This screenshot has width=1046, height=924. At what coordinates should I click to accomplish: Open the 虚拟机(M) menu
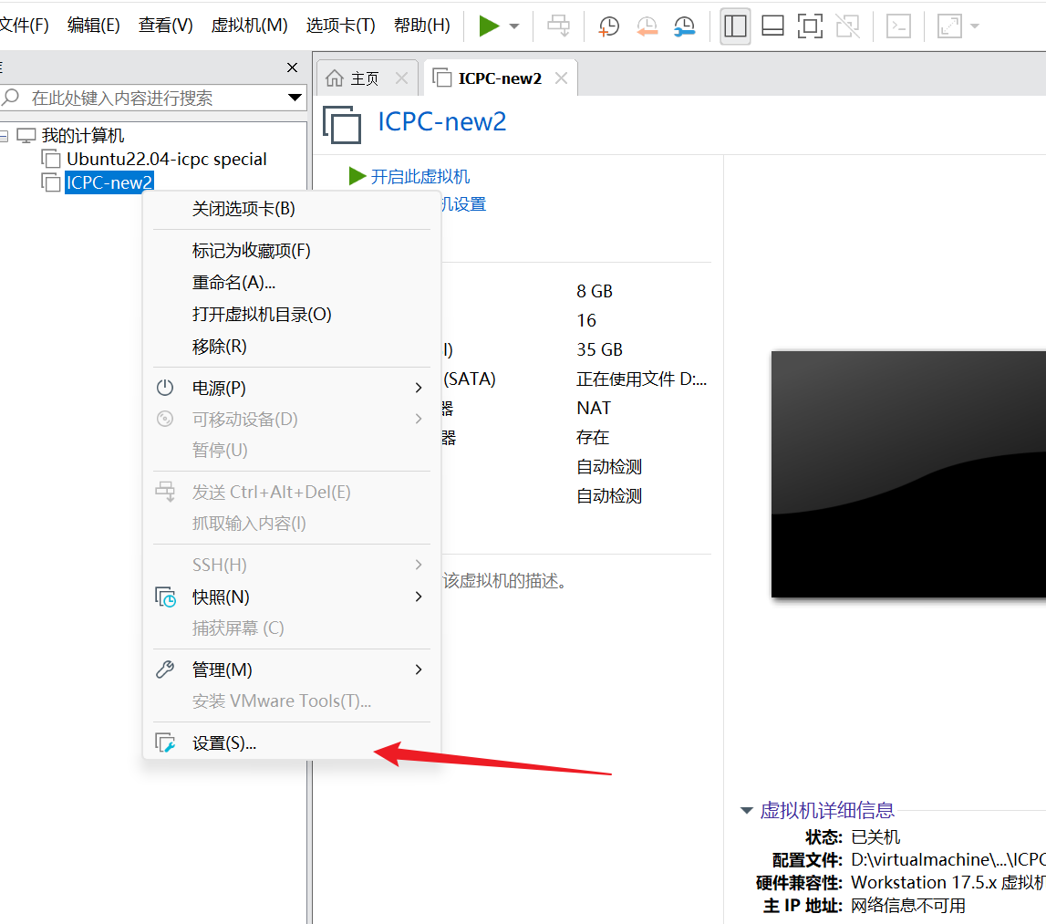tap(249, 25)
